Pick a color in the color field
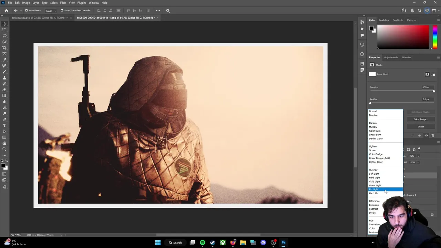Viewport: 441px width, 248px height. (403, 37)
